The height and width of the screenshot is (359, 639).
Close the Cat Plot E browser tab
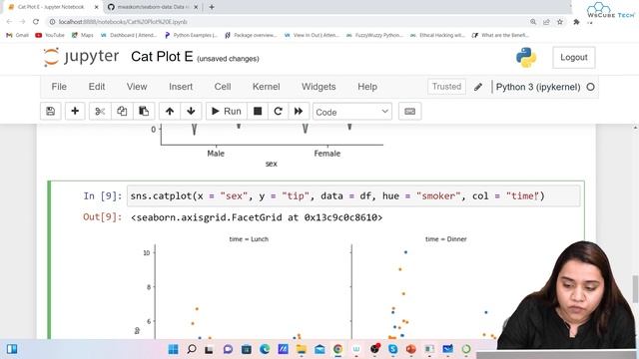coord(96,7)
